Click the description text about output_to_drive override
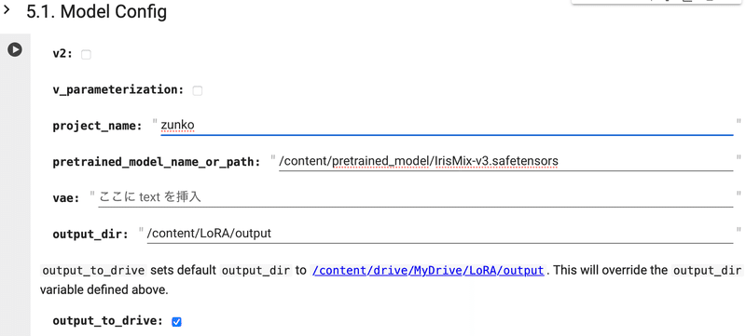Viewport: 746px width, 336px height. click(390, 280)
